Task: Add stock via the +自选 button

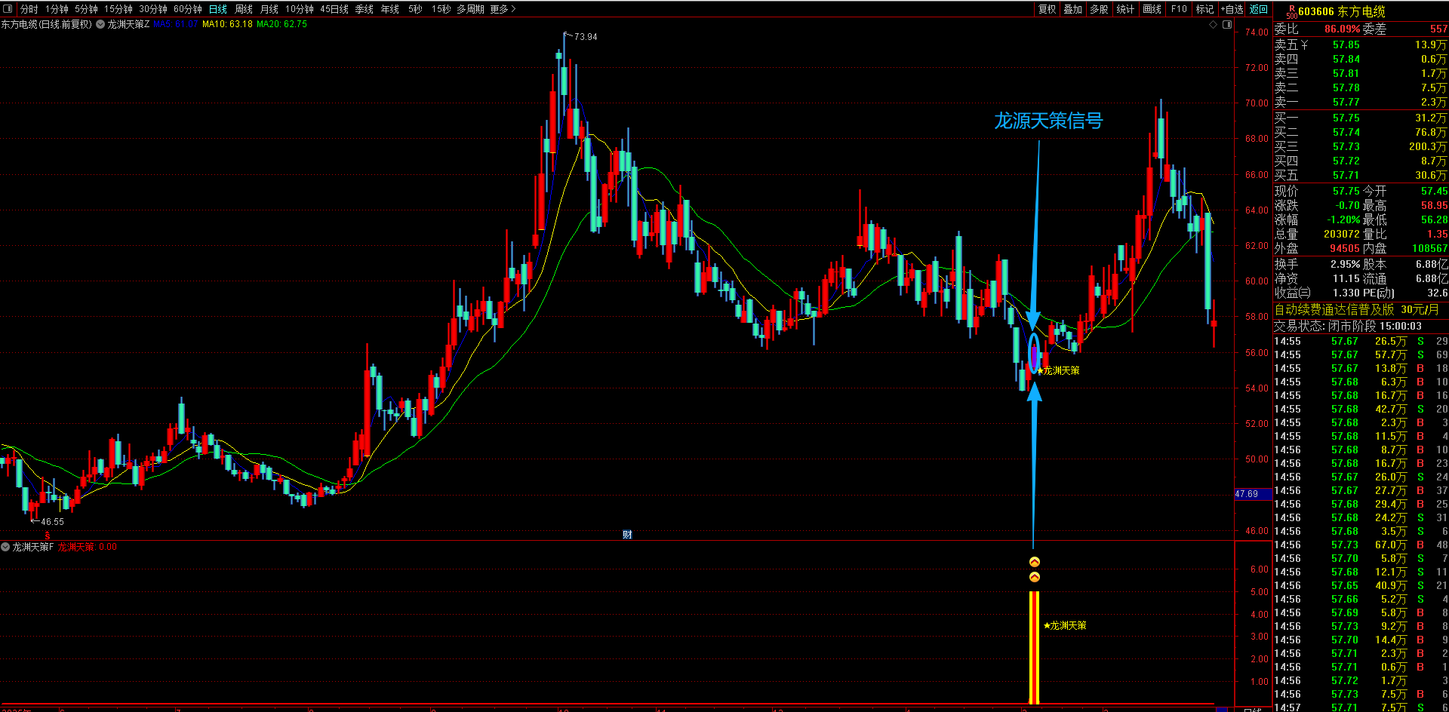Action: [1232, 9]
